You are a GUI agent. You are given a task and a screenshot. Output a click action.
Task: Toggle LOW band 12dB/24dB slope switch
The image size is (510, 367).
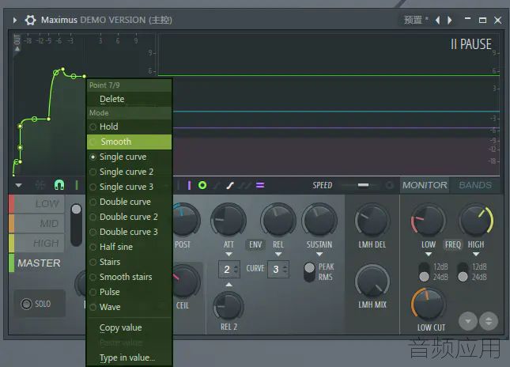[424, 272]
